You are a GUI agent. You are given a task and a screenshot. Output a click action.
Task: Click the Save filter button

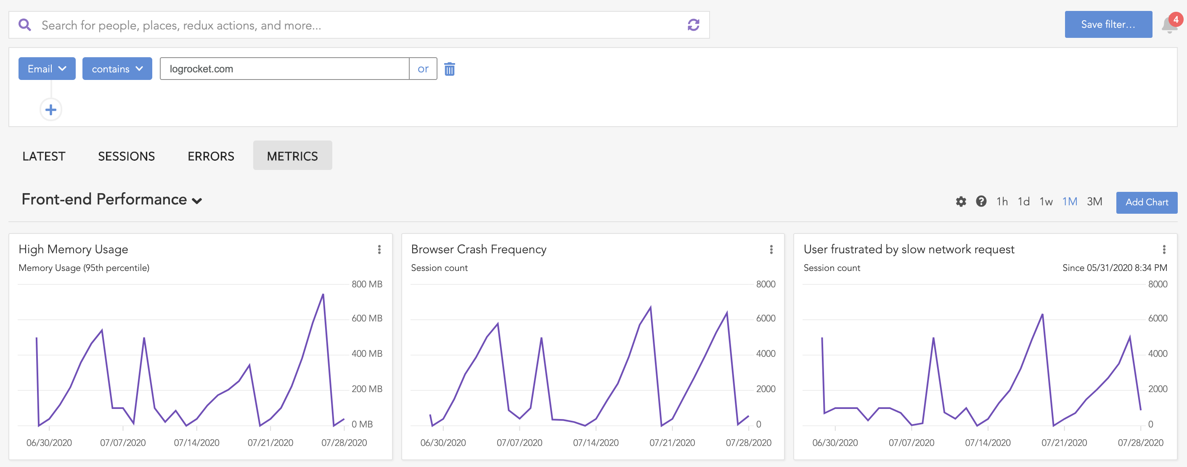[1108, 24]
